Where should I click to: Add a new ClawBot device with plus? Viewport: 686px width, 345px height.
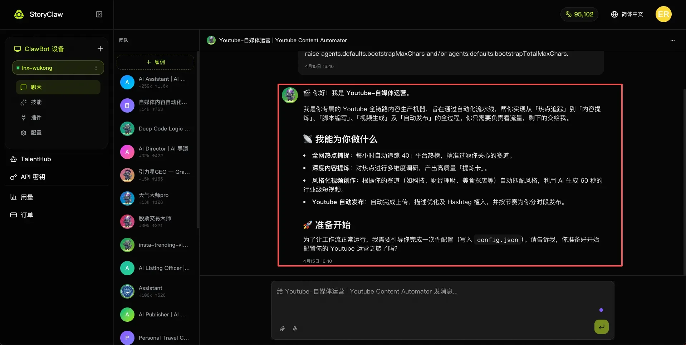coord(100,49)
